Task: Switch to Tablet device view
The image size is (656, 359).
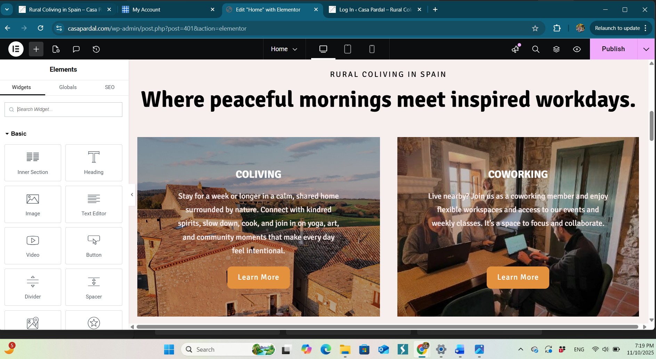Action: click(348, 49)
